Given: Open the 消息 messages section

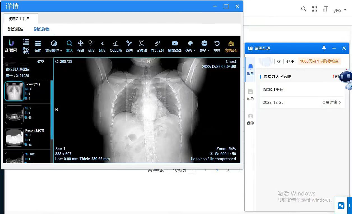Looking at the screenshot, I should pos(250,70).
